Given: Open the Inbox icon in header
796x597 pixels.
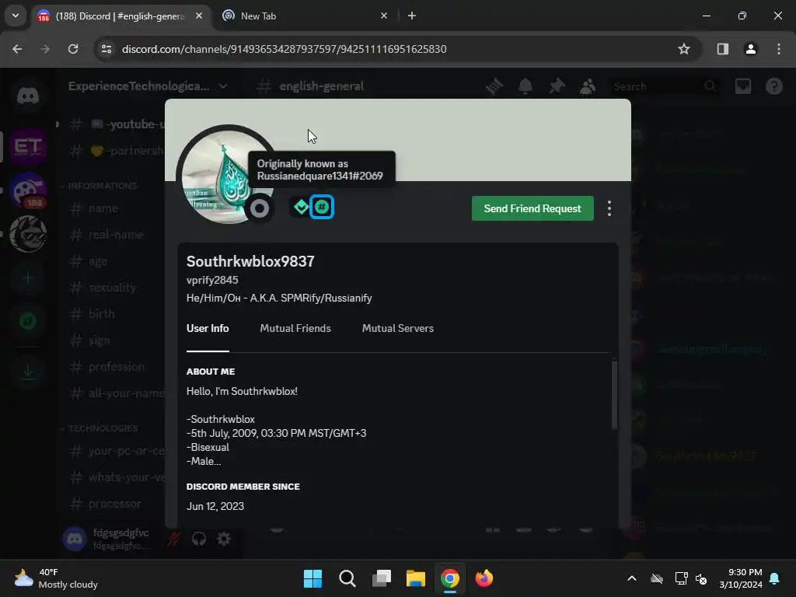Looking at the screenshot, I should 743,86.
